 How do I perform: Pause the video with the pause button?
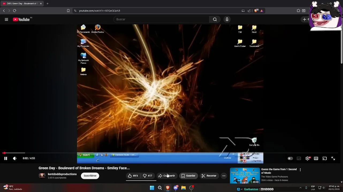[6, 158]
